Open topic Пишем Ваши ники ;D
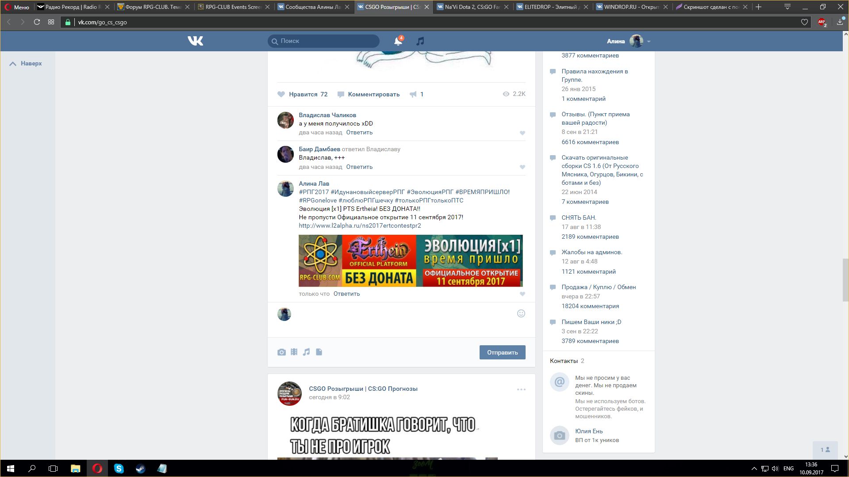849x477 pixels. pyautogui.click(x=591, y=322)
